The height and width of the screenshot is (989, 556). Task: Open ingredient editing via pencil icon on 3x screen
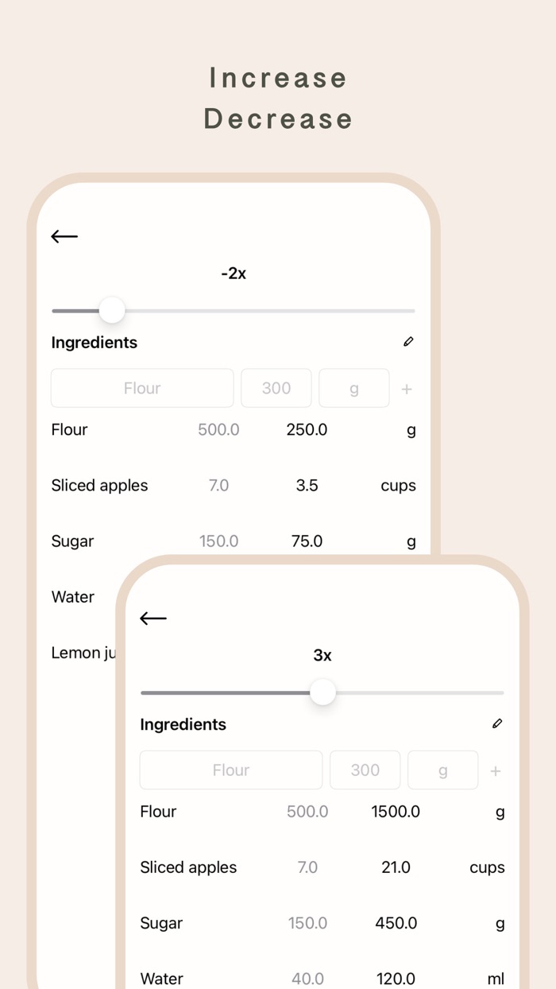click(x=497, y=723)
